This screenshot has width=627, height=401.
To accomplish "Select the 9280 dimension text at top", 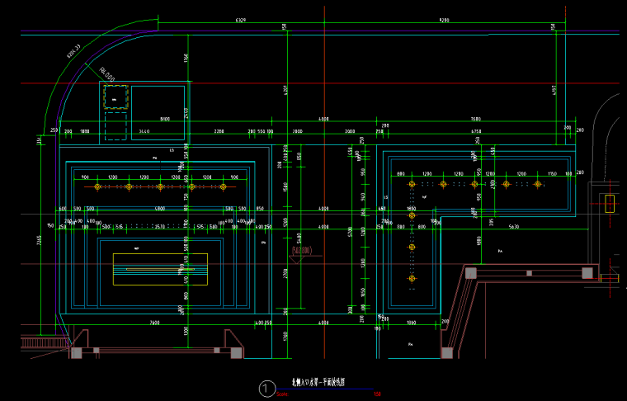I will 444,19.
